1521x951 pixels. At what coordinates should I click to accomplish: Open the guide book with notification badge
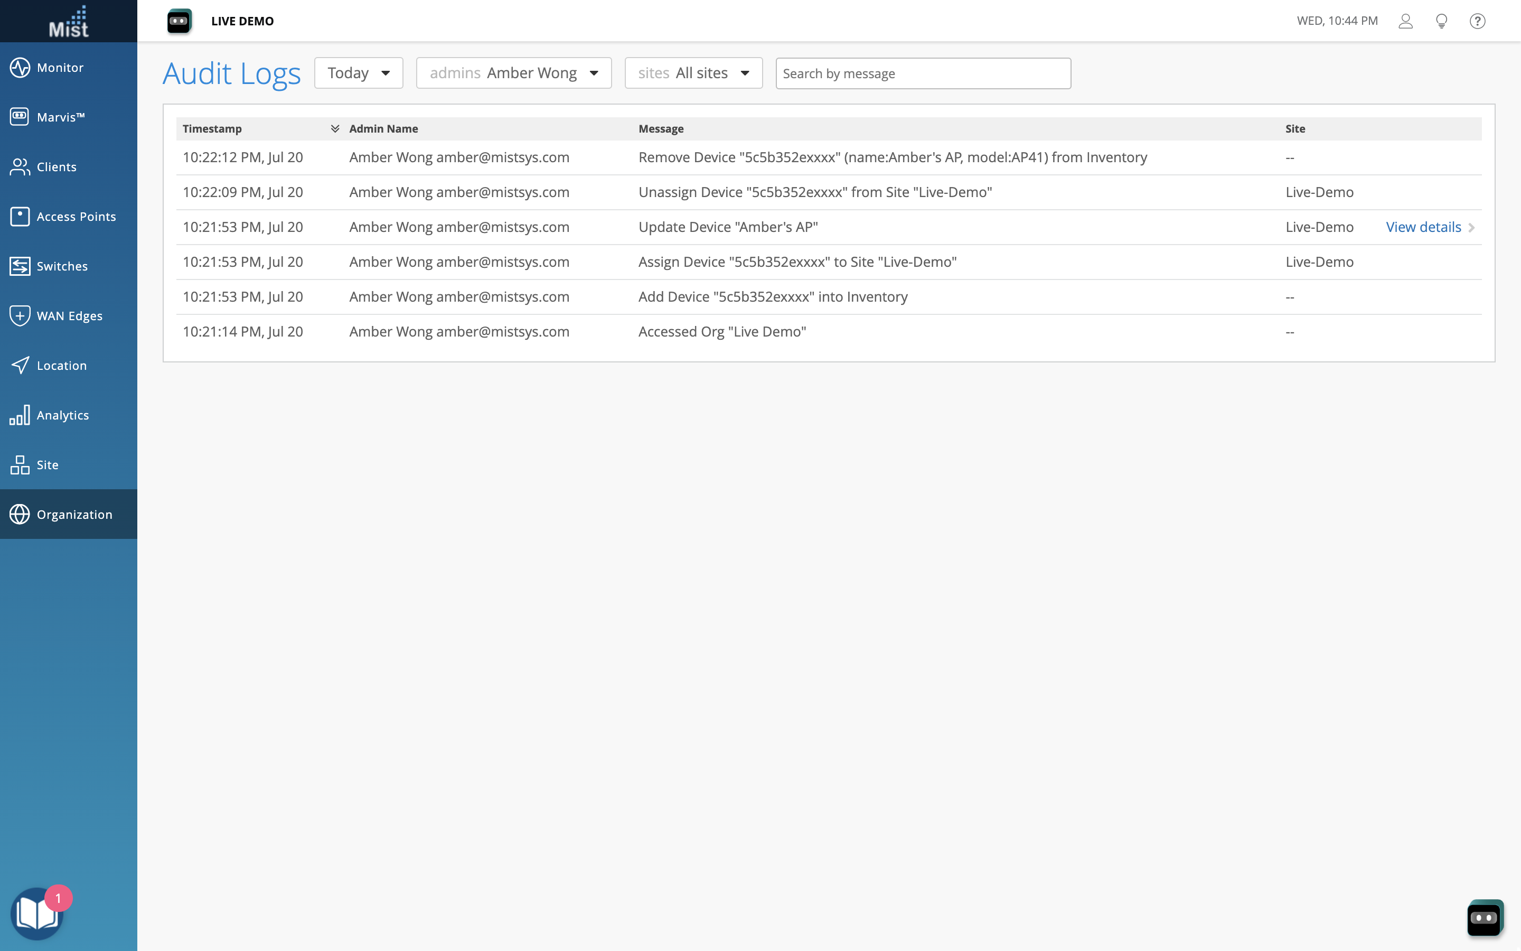36,913
